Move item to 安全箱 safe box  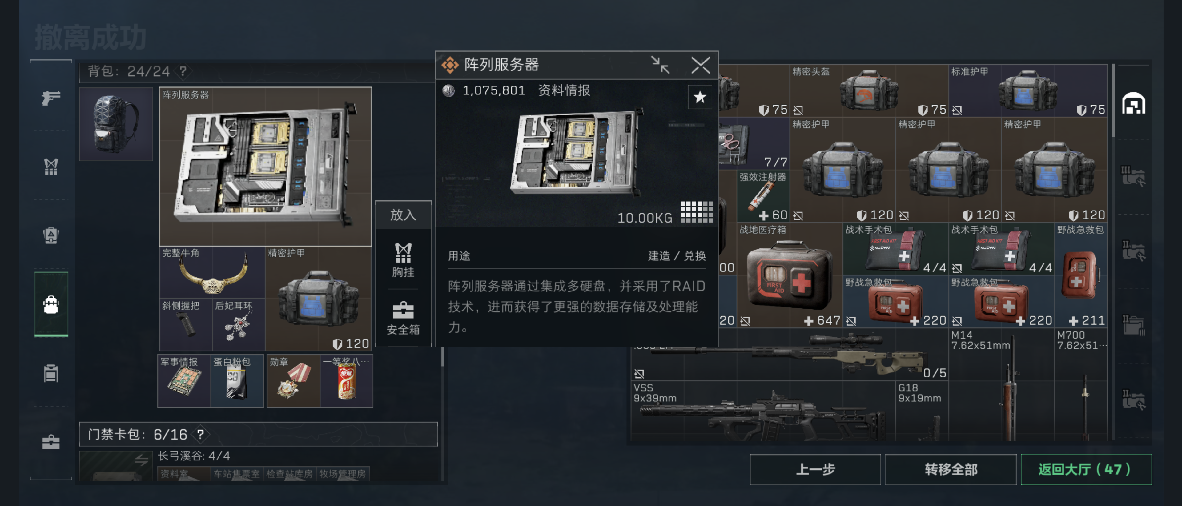point(403,318)
